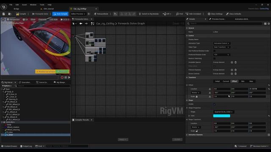Click the green Compile button in viewport
Image resolution: width=271 pixels, height=152 pixels.
(62, 71)
